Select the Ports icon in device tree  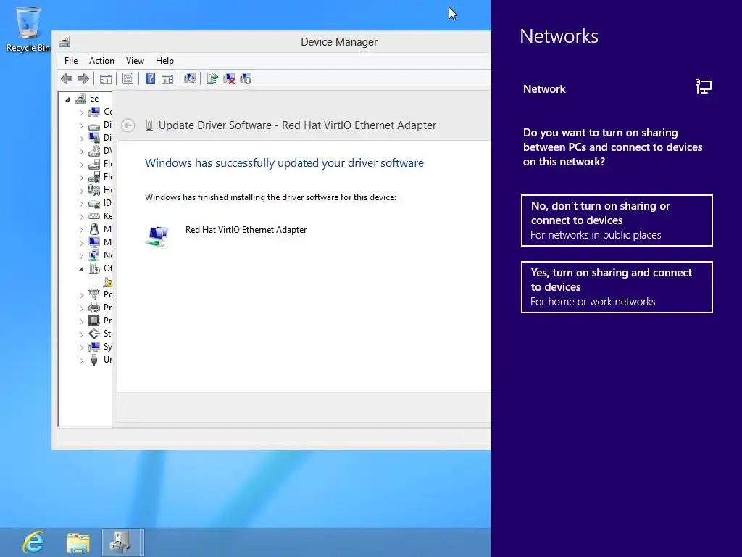click(x=94, y=294)
